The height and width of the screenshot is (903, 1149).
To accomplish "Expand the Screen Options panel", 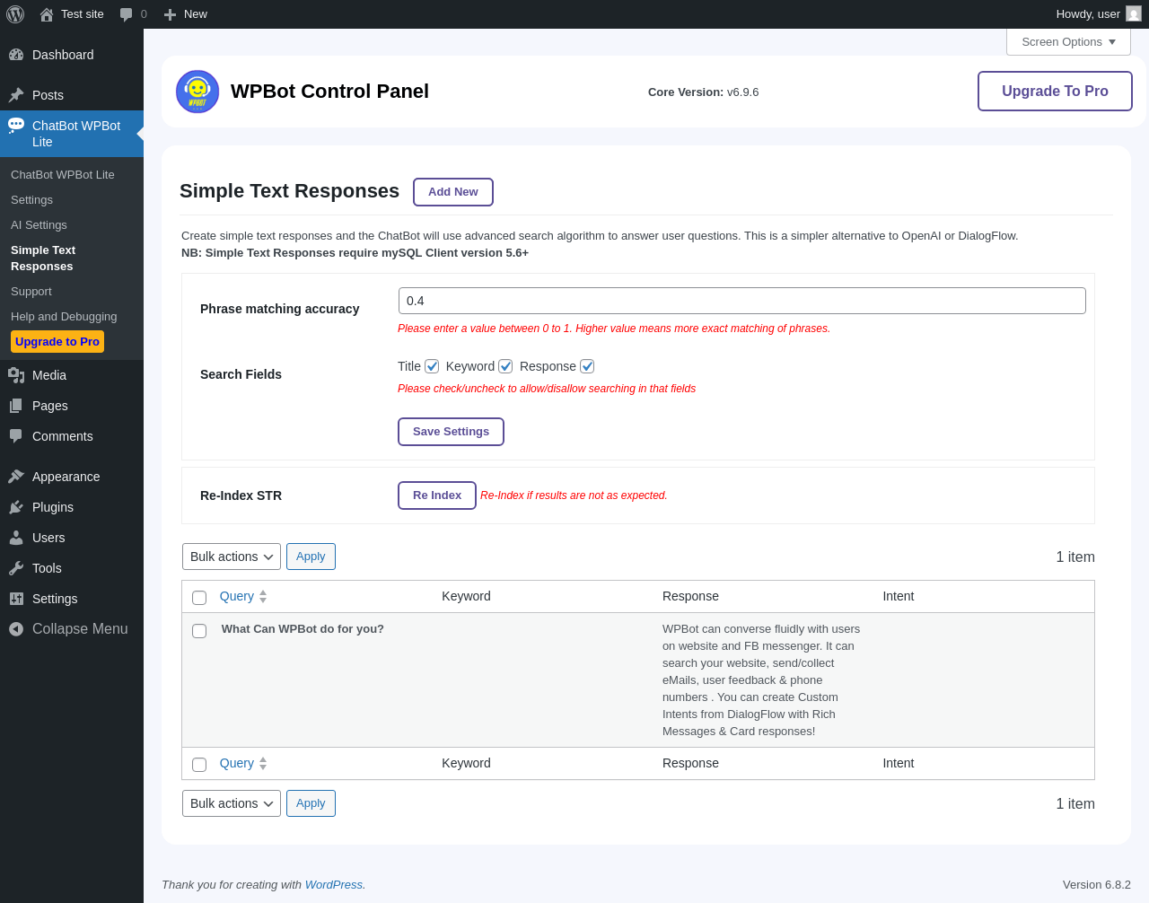I will (1068, 42).
